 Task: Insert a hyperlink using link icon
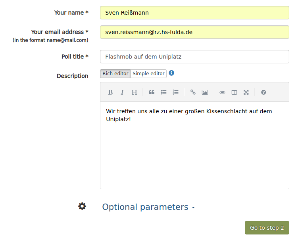tap(193, 92)
